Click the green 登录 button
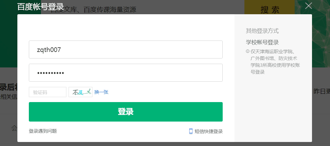The width and height of the screenshot is (330, 146). pos(126,112)
